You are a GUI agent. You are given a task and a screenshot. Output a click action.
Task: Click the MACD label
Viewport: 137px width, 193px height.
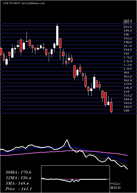(x=115, y=188)
